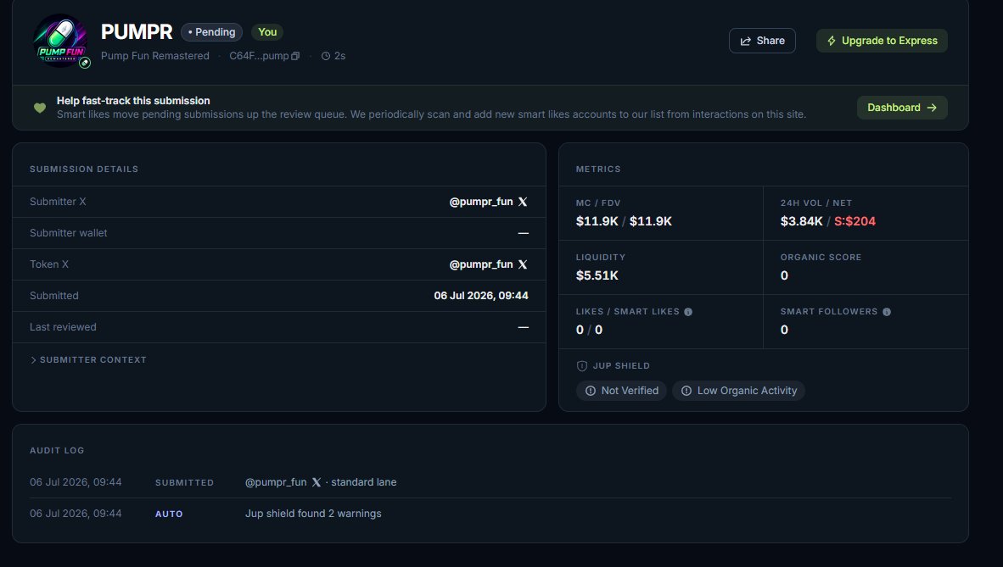Open @pumpr_fun link in audit log
The width and height of the screenshot is (1003, 567).
click(276, 482)
